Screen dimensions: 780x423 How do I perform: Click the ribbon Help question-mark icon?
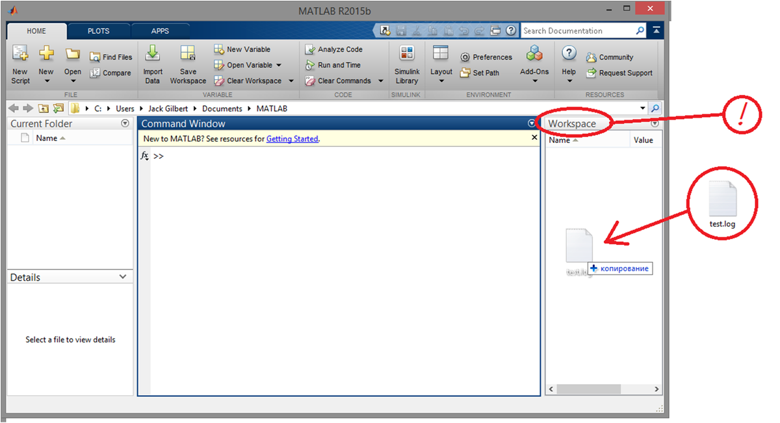[x=569, y=53]
